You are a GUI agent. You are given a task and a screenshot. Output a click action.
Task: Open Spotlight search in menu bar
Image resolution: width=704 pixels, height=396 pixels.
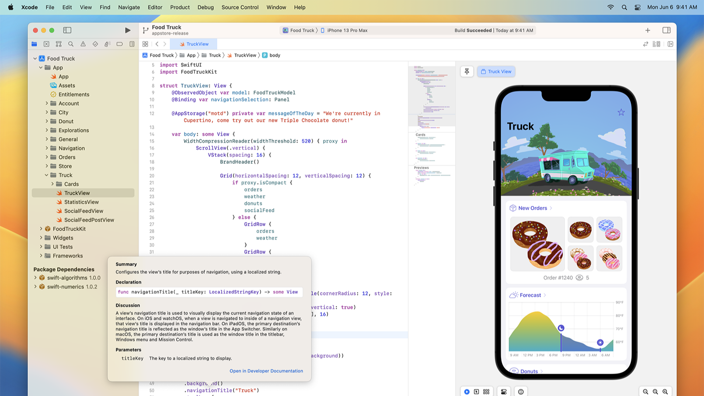(624, 7)
